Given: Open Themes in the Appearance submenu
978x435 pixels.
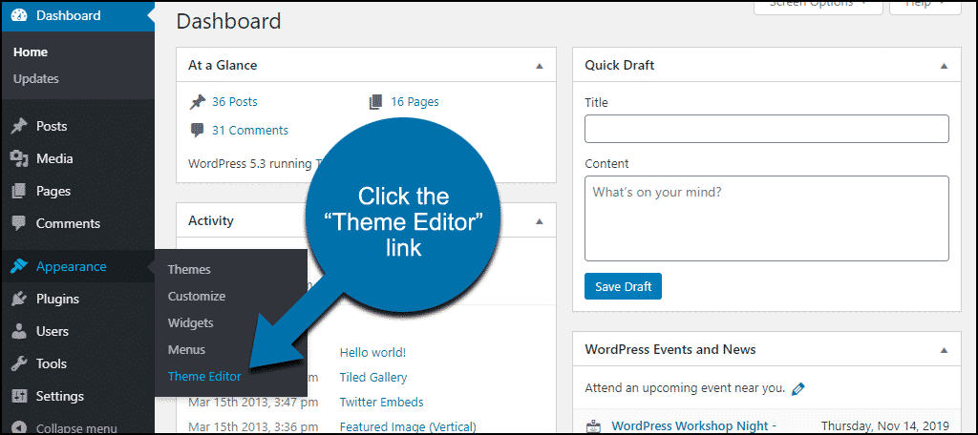Looking at the screenshot, I should tap(189, 269).
